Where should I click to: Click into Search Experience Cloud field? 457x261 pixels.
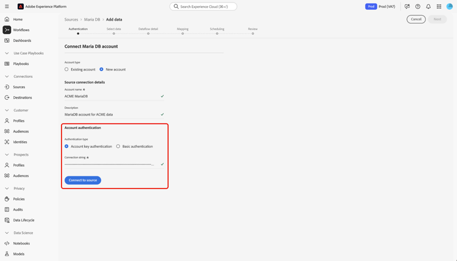(204, 7)
